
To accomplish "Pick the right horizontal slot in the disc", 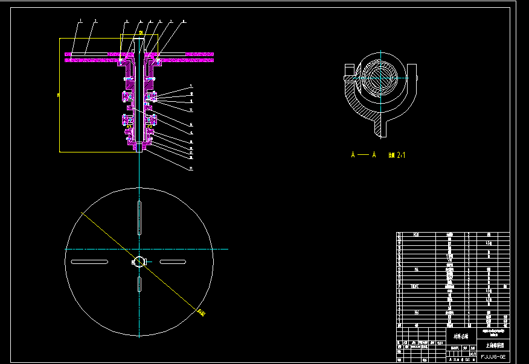I will 173,262.
